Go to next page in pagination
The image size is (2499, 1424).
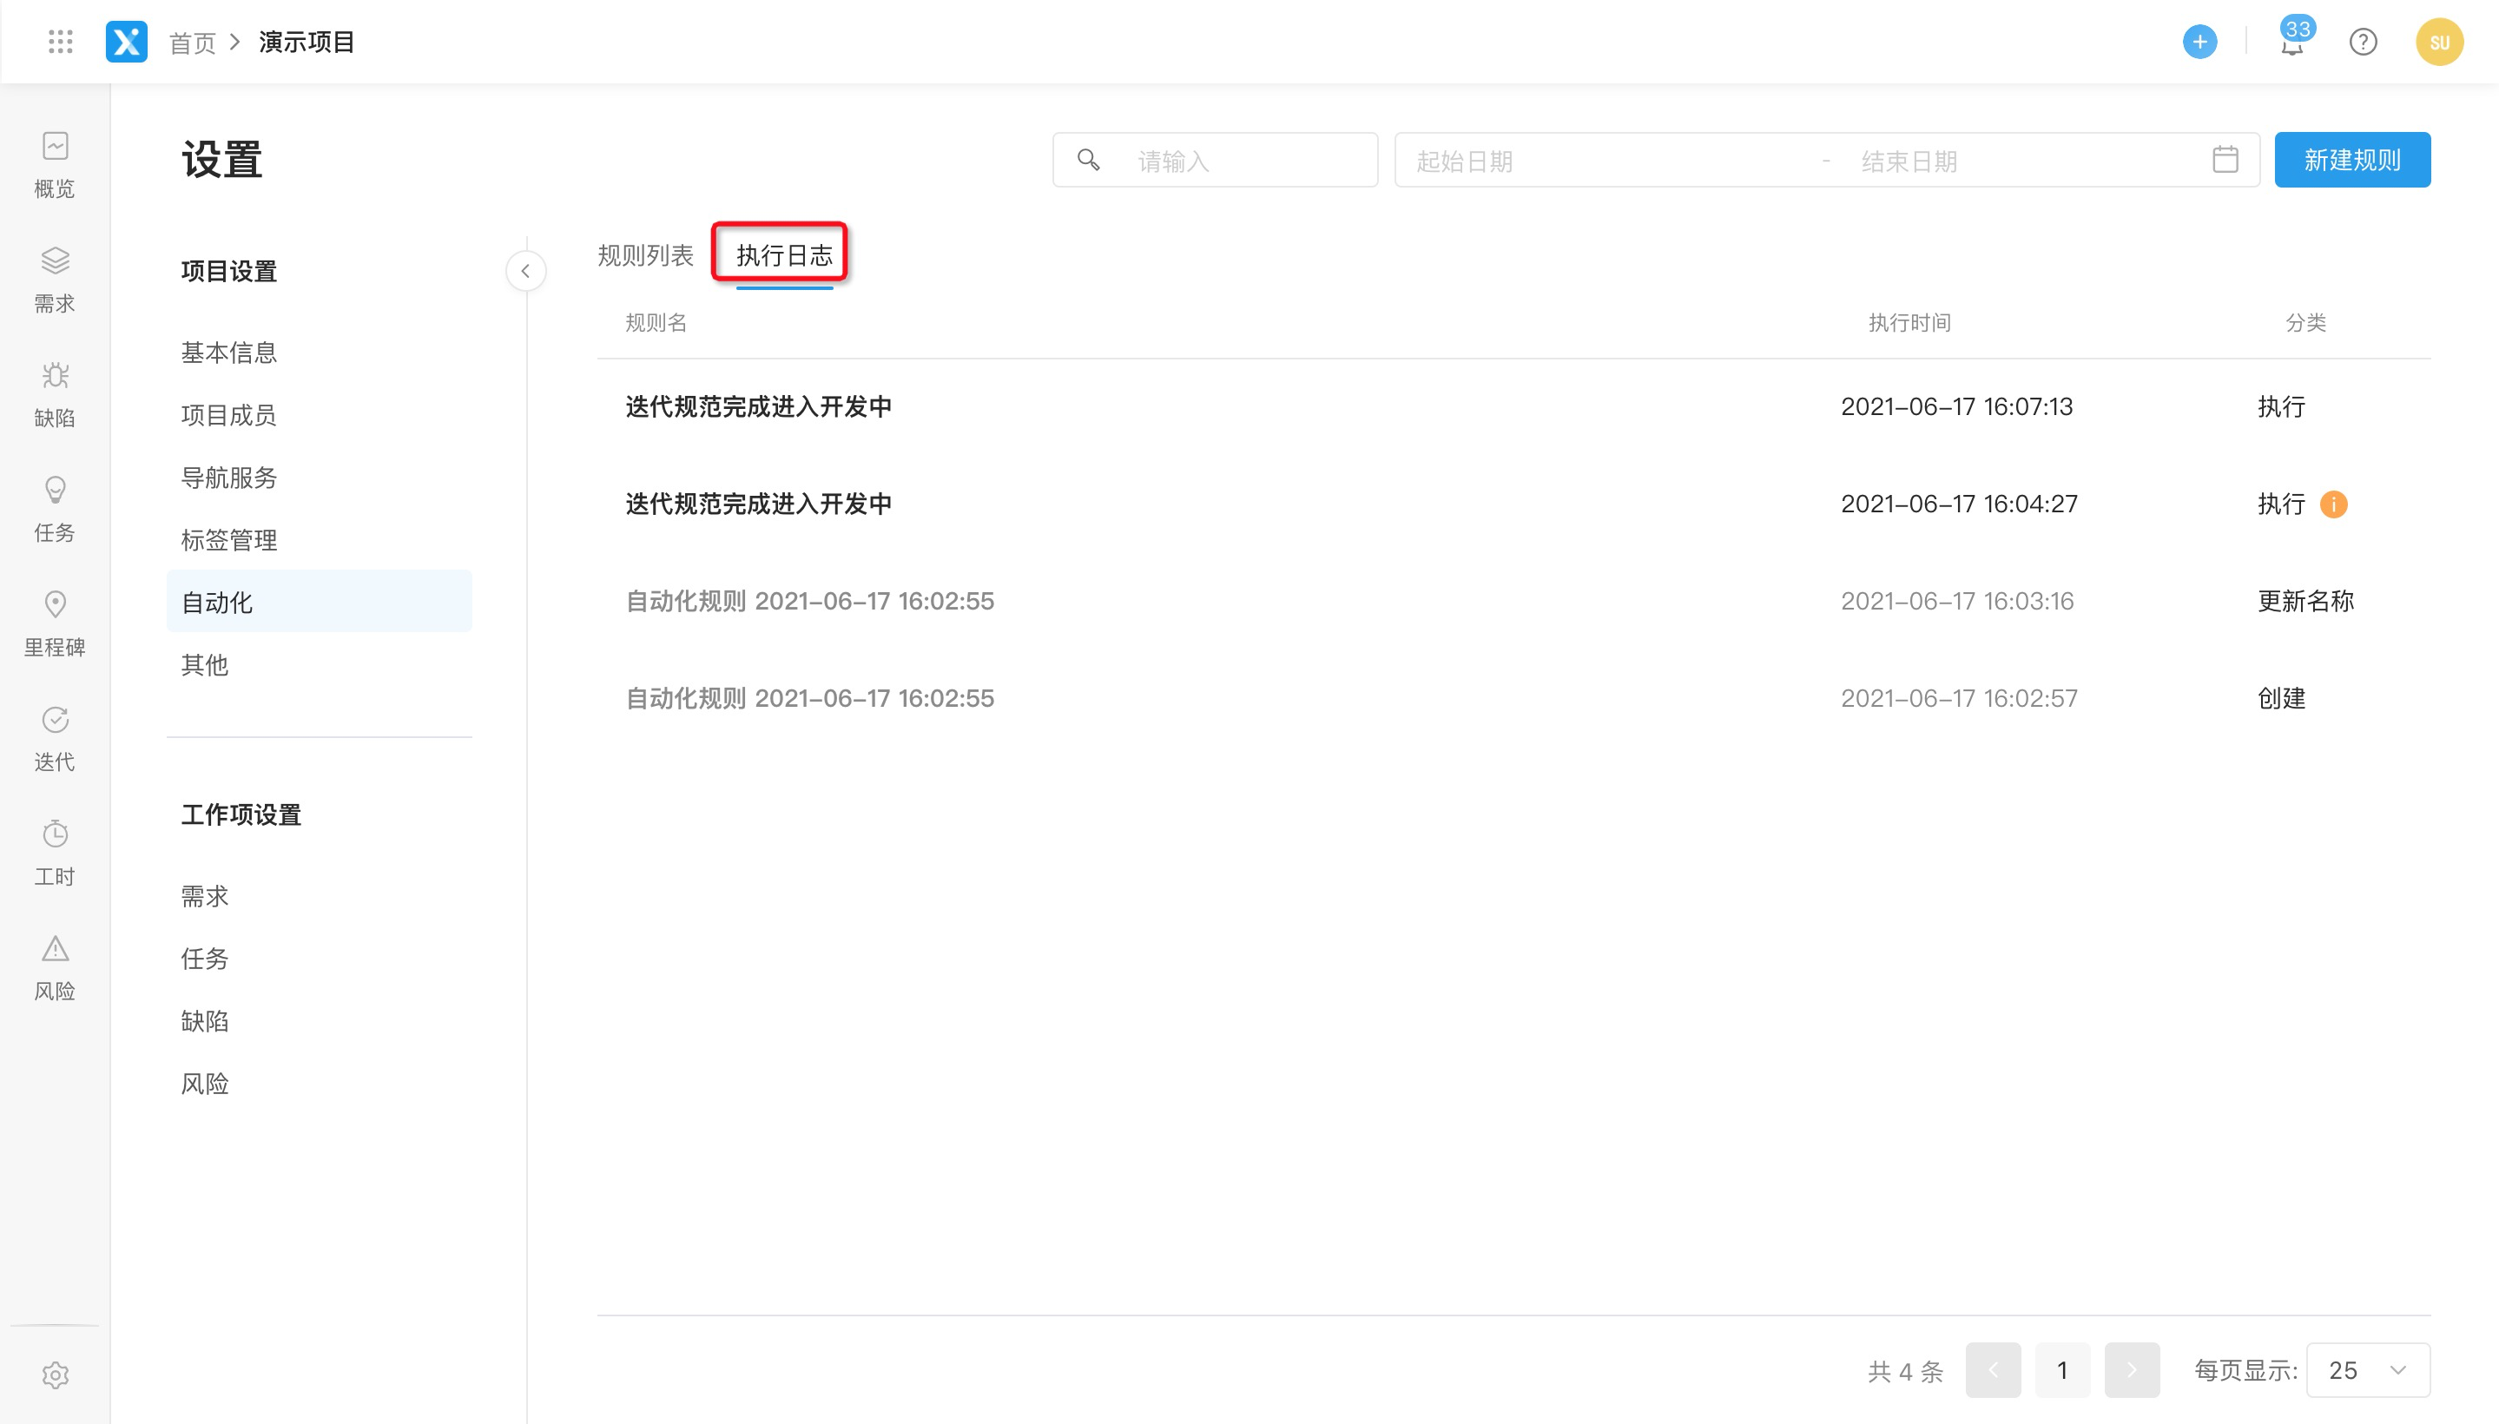coord(2133,1370)
